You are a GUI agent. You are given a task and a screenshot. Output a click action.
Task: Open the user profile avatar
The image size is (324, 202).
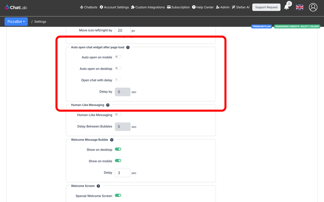(x=313, y=7)
